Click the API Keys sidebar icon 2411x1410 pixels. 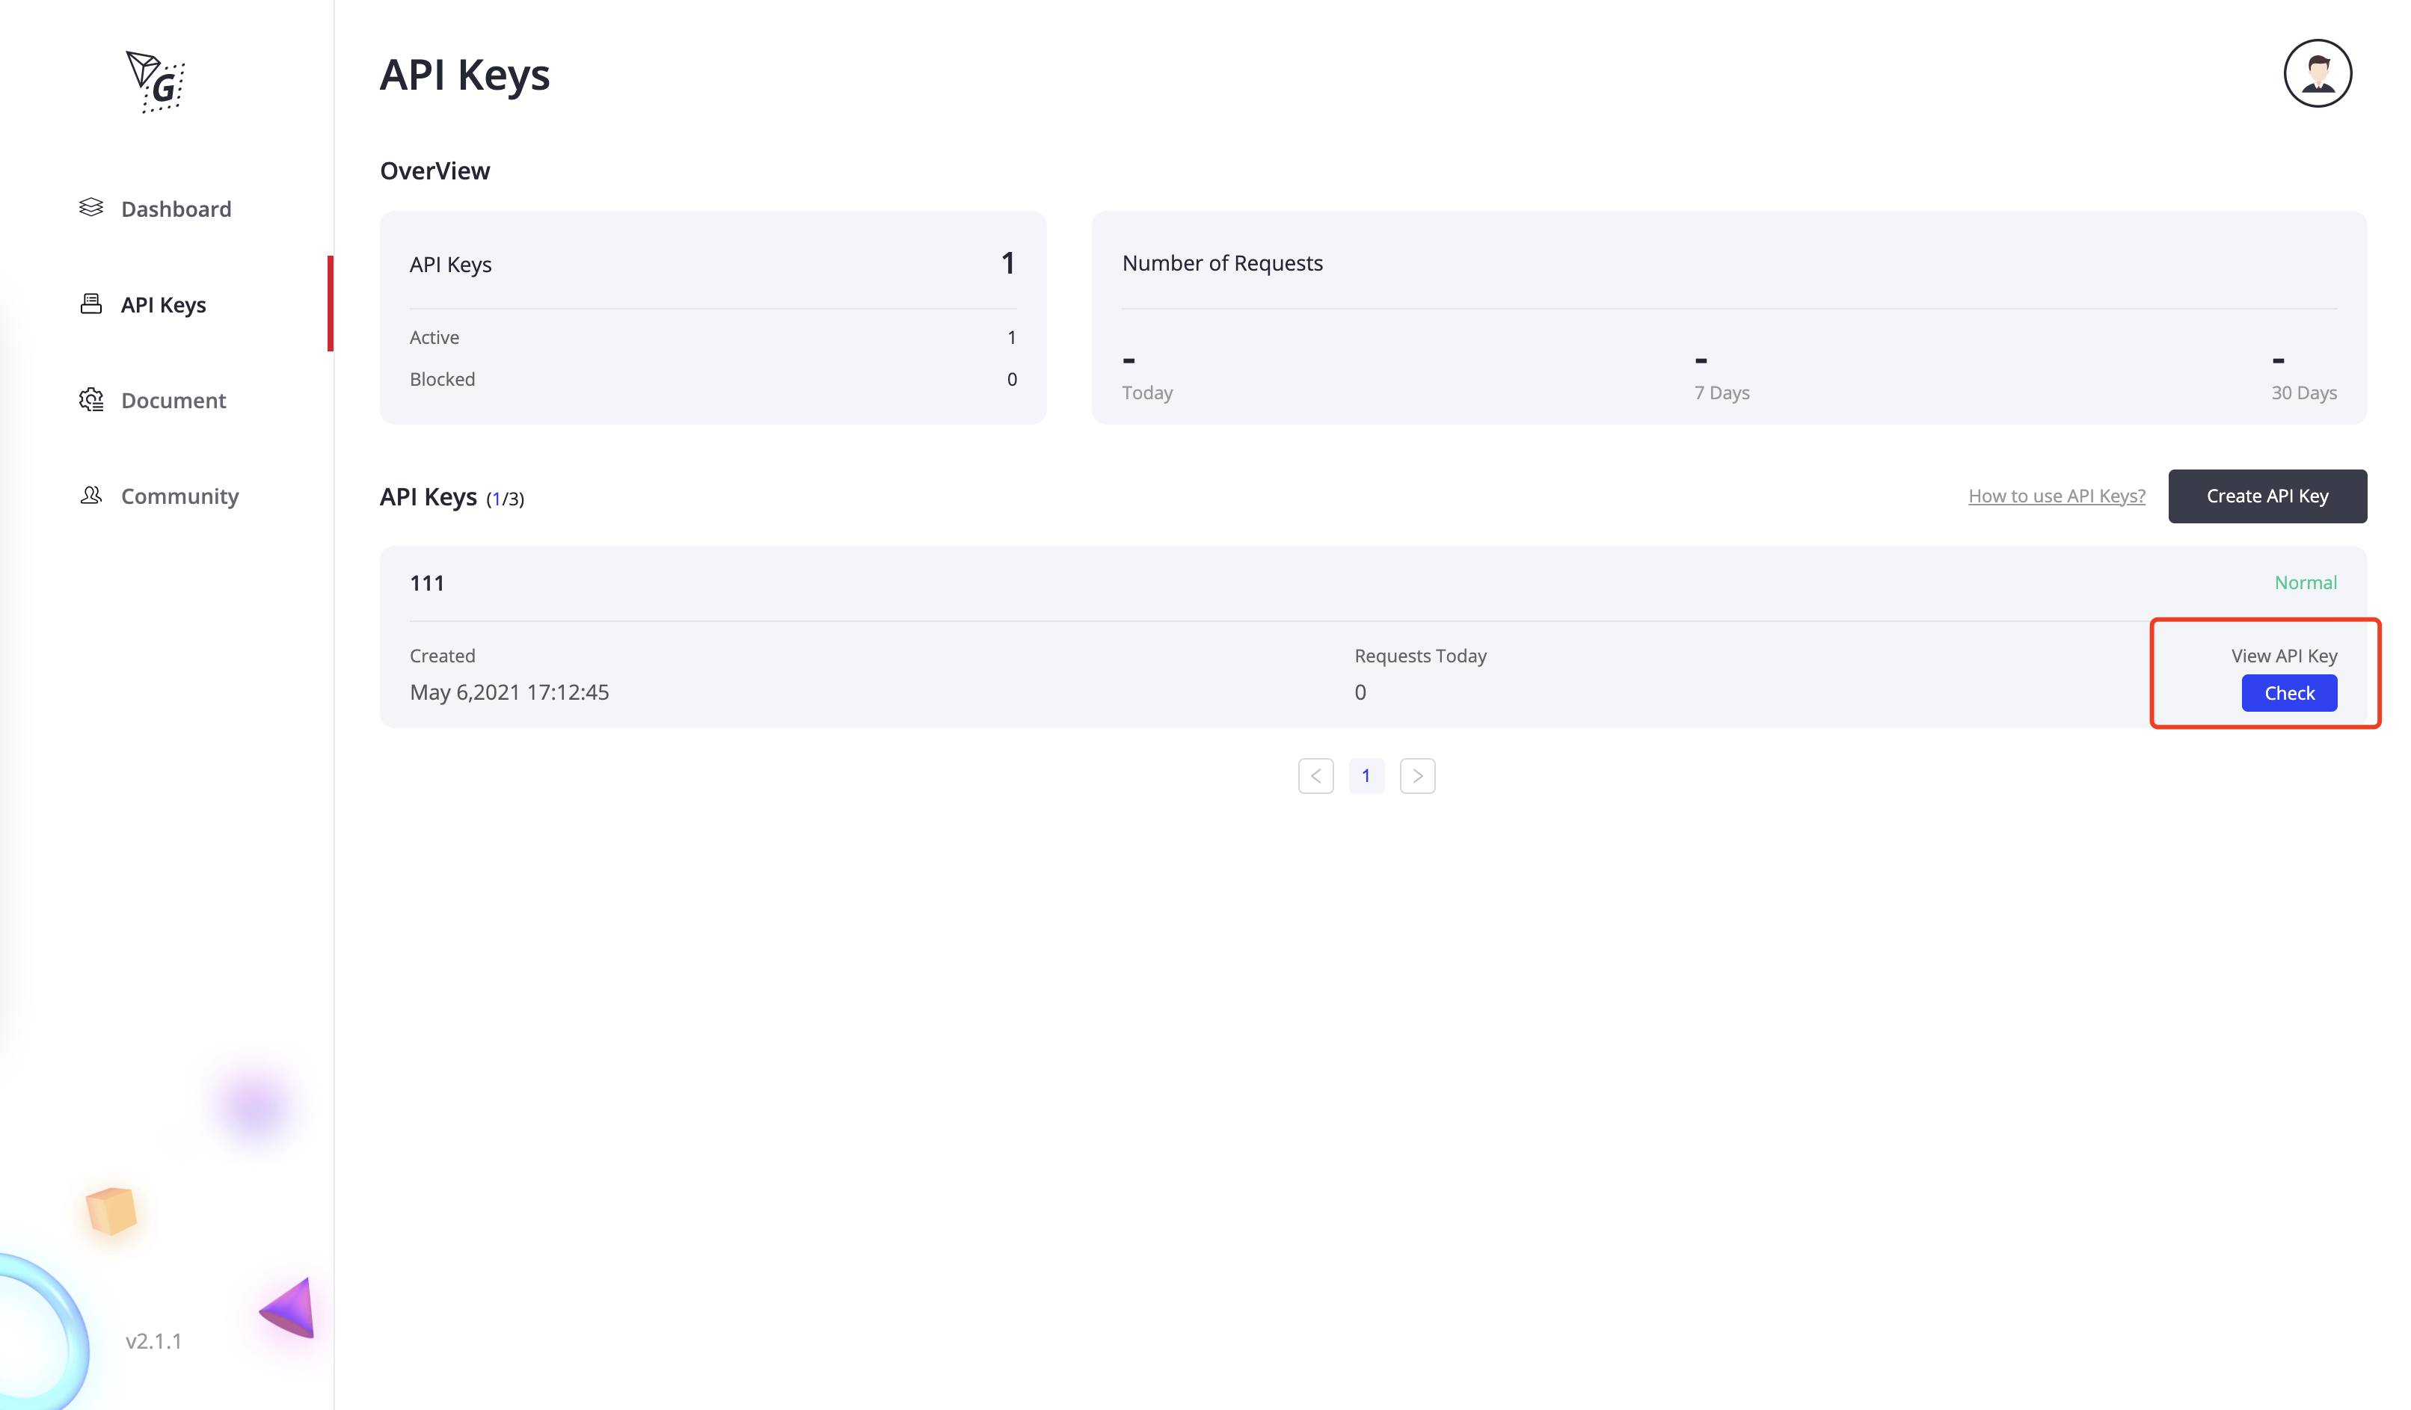pos(91,304)
